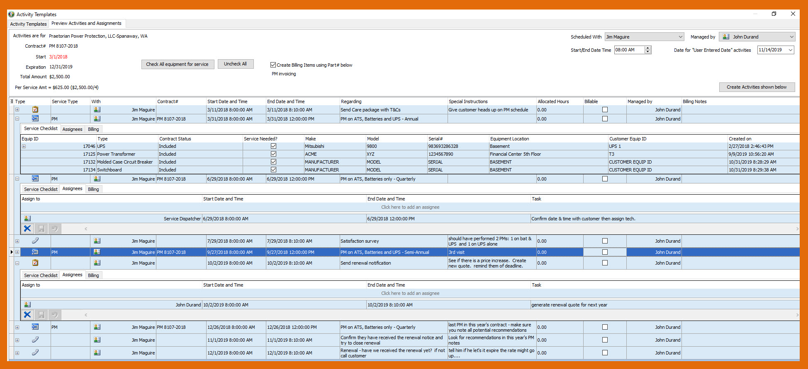Open Billing tab under 3/31/2018 PM row

[x=93, y=129]
